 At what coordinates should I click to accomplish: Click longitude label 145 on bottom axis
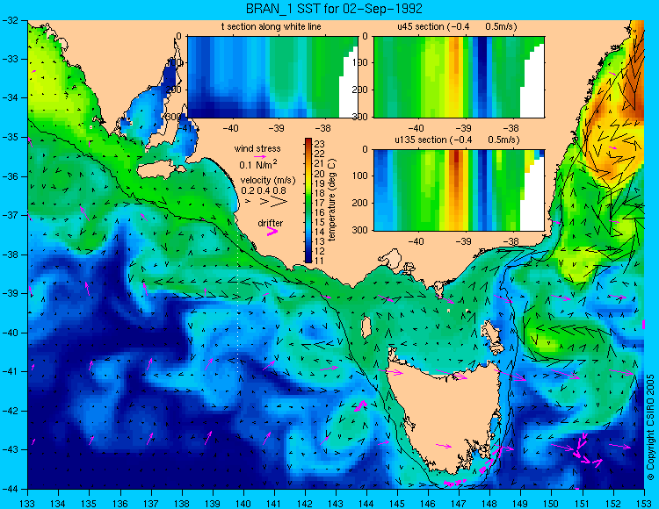click(397, 504)
